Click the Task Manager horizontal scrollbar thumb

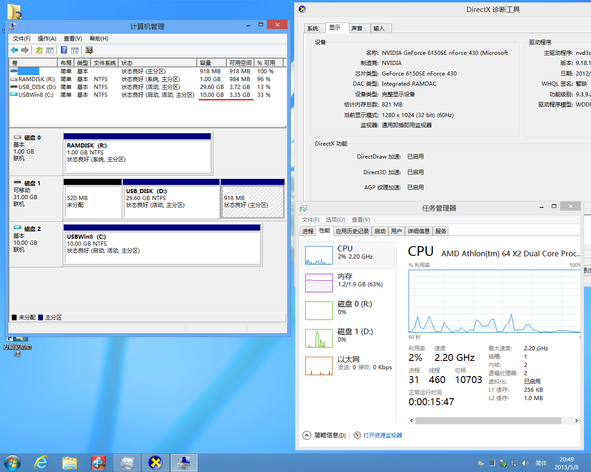(x=488, y=420)
